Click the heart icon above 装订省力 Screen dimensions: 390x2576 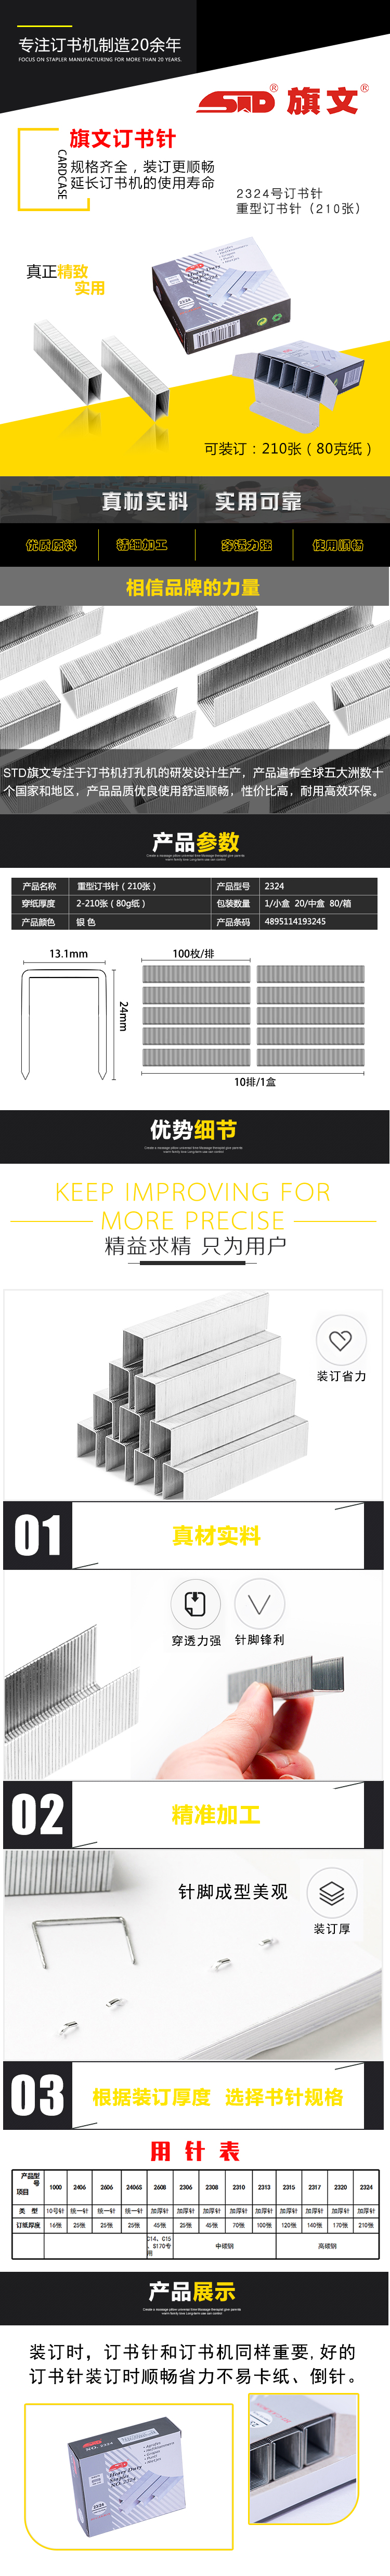pyautogui.click(x=341, y=1340)
